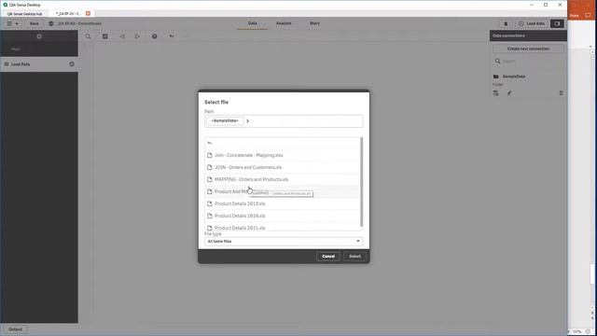597x336 pixels.
Task: Open search in script editor toolbar
Action: pyautogui.click(x=88, y=36)
